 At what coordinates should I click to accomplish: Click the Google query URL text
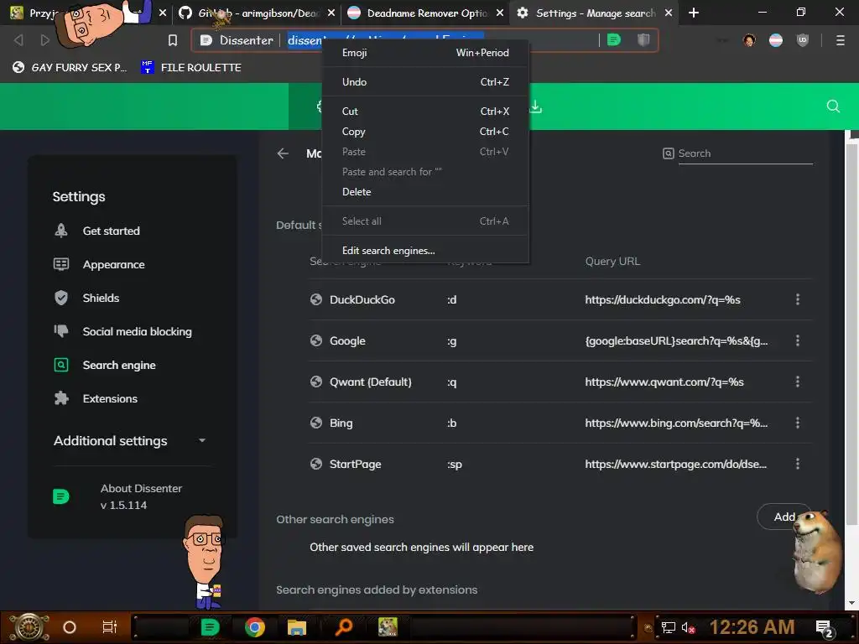click(676, 340)
